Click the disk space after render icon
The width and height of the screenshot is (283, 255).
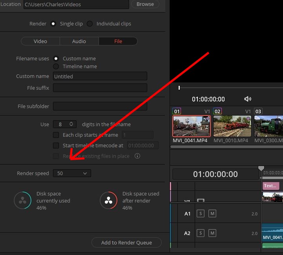pos(108,200)
